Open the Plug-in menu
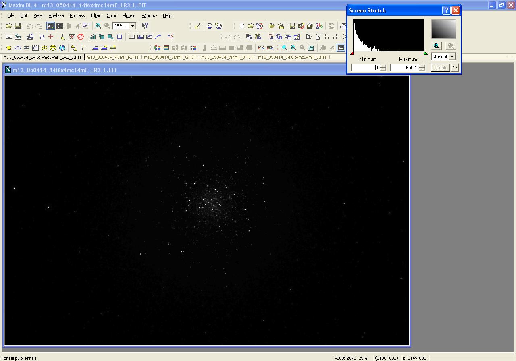The image size is (516, 361). click(x=129, y=15)
